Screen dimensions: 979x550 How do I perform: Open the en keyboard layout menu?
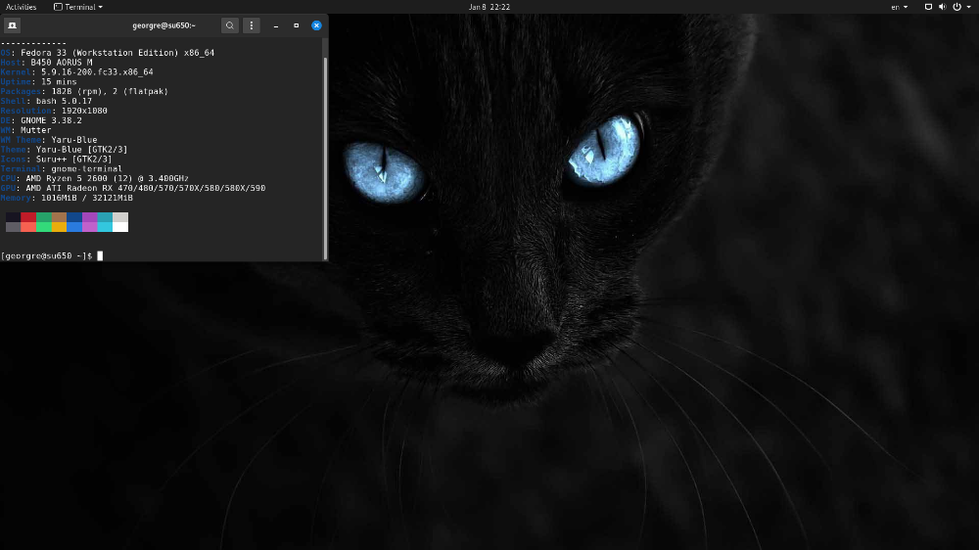click(x=899, y=7)
